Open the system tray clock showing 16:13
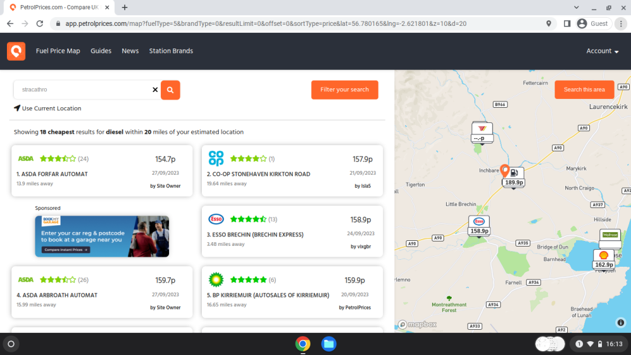Viewport: 631px width, 355px height. click(x=614, y=344)
